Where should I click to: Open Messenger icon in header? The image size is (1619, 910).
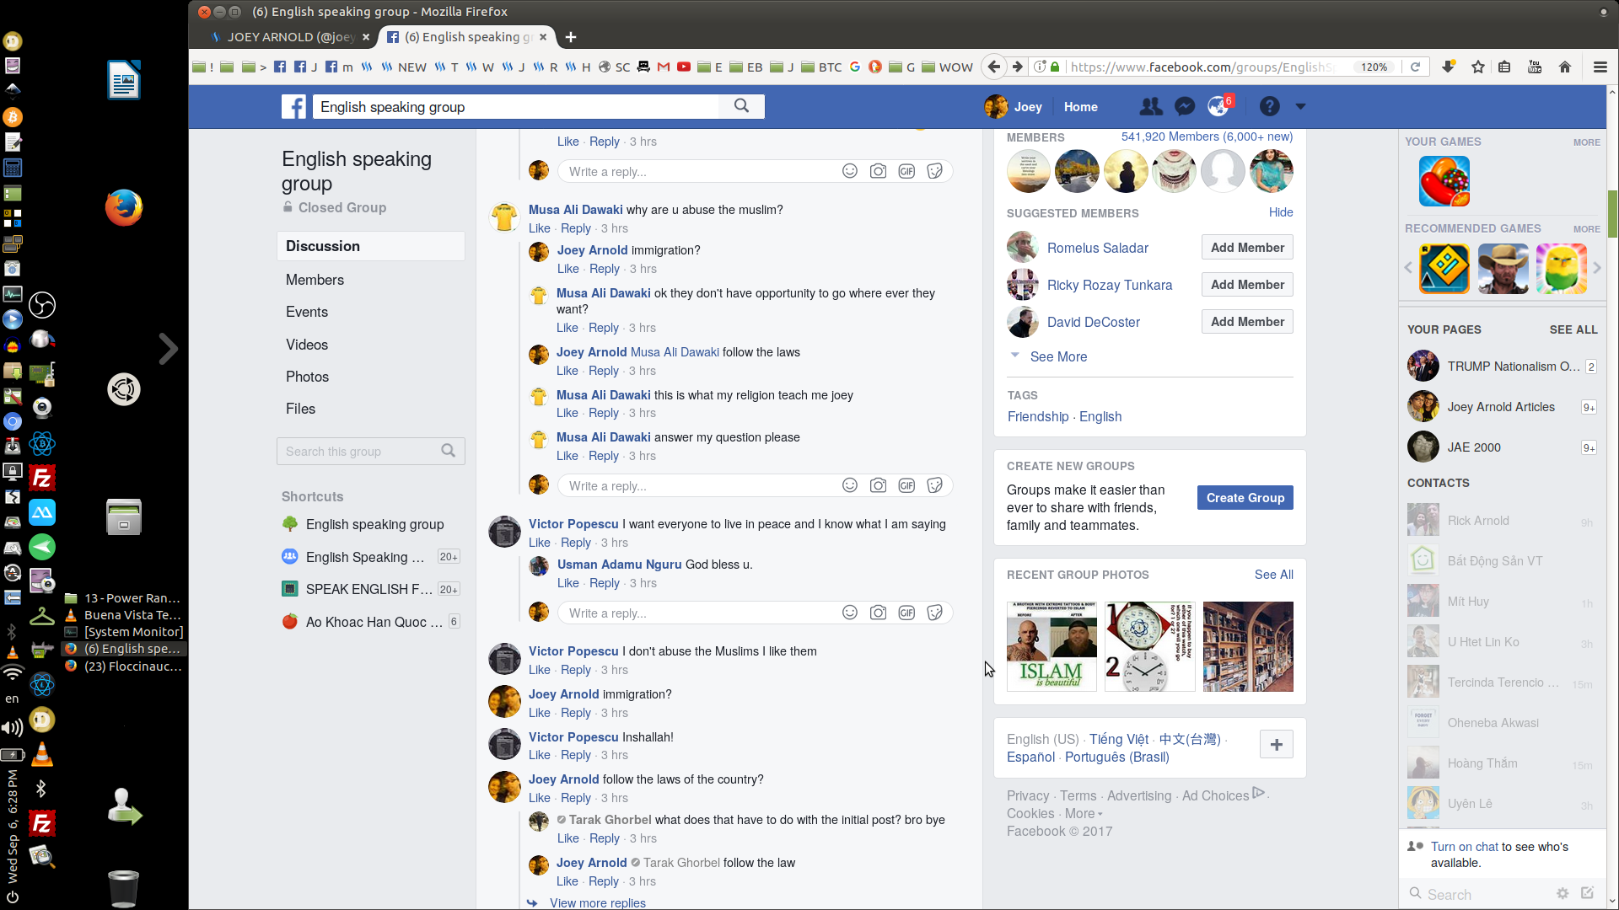click(x=1185, y=107)
